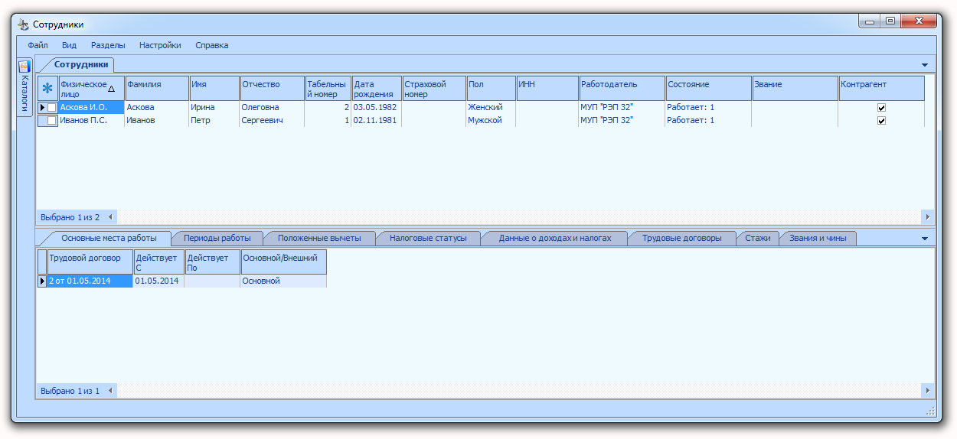Select the cell Иванов П.С.
The width and height of the screenshot is (957, 439).
tap(91, 121)
